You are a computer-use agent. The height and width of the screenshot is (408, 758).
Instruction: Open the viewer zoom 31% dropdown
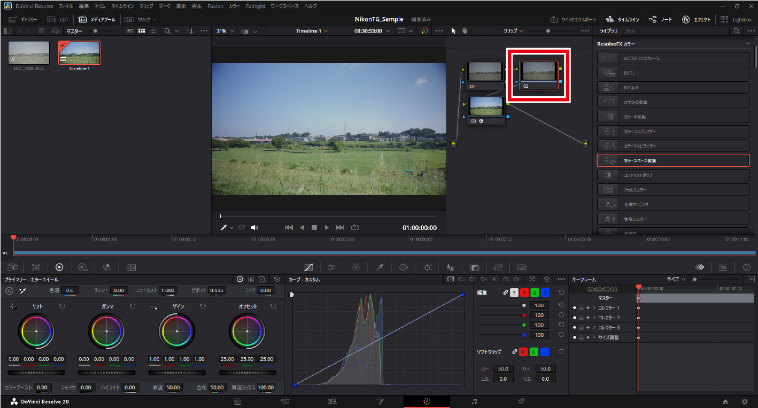coord(225,31)
